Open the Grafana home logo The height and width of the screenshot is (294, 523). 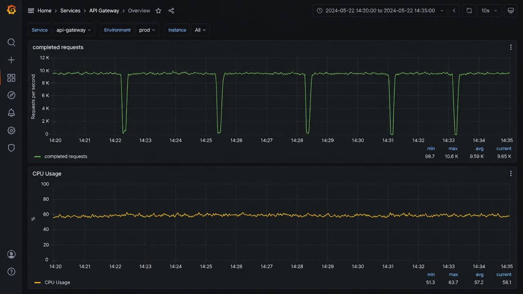point(11,10)
